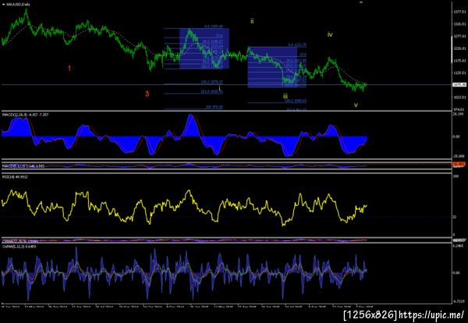This screenshot has height=323, width=468.
Task: Click the RSI(14) 49.9912 indicator label
Action: click(x=13, y=177)
